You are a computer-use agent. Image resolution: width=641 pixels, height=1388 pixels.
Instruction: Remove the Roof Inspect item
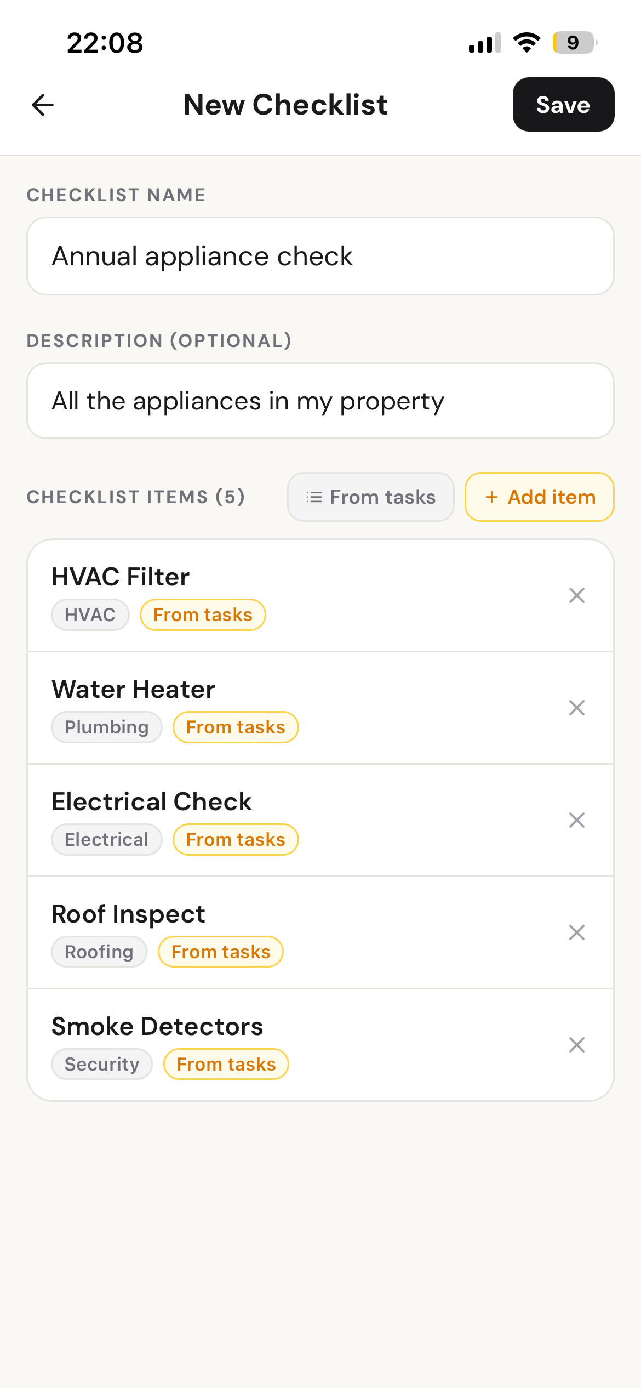(576, 932)
